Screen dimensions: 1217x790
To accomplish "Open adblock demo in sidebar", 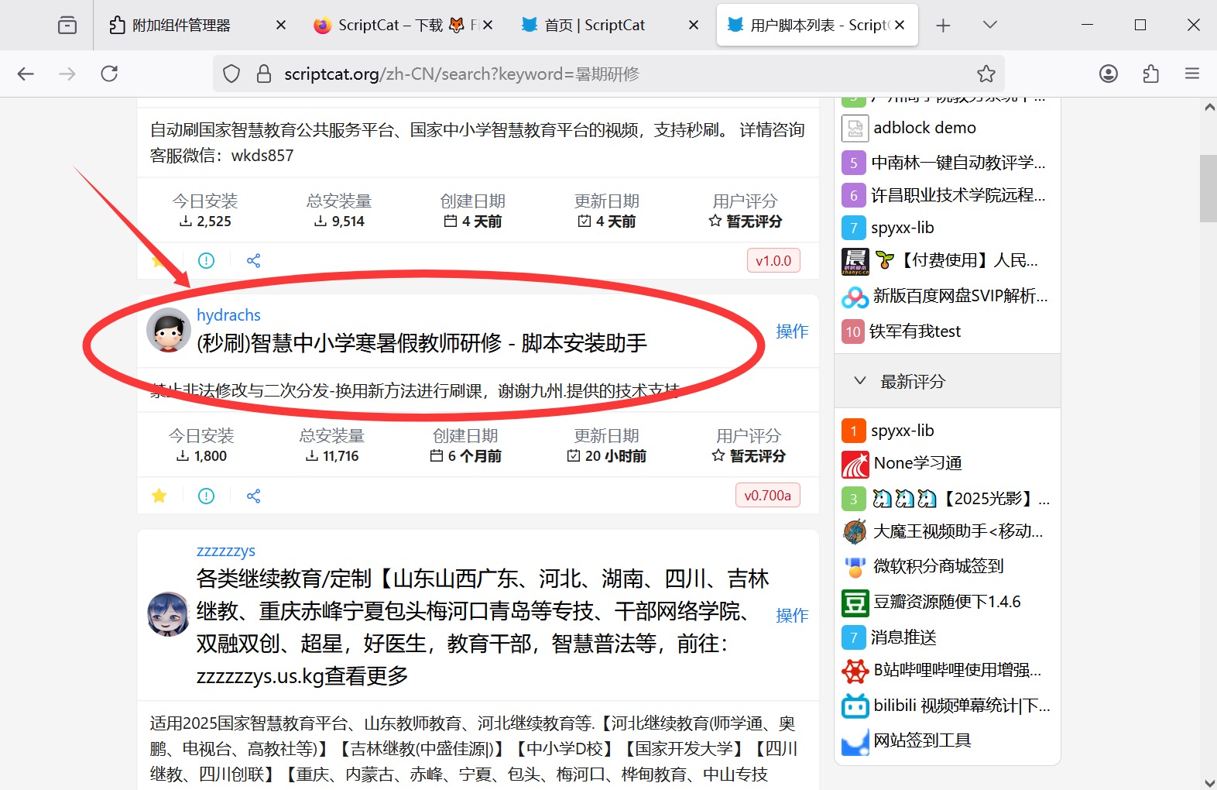I will [925, 128].
